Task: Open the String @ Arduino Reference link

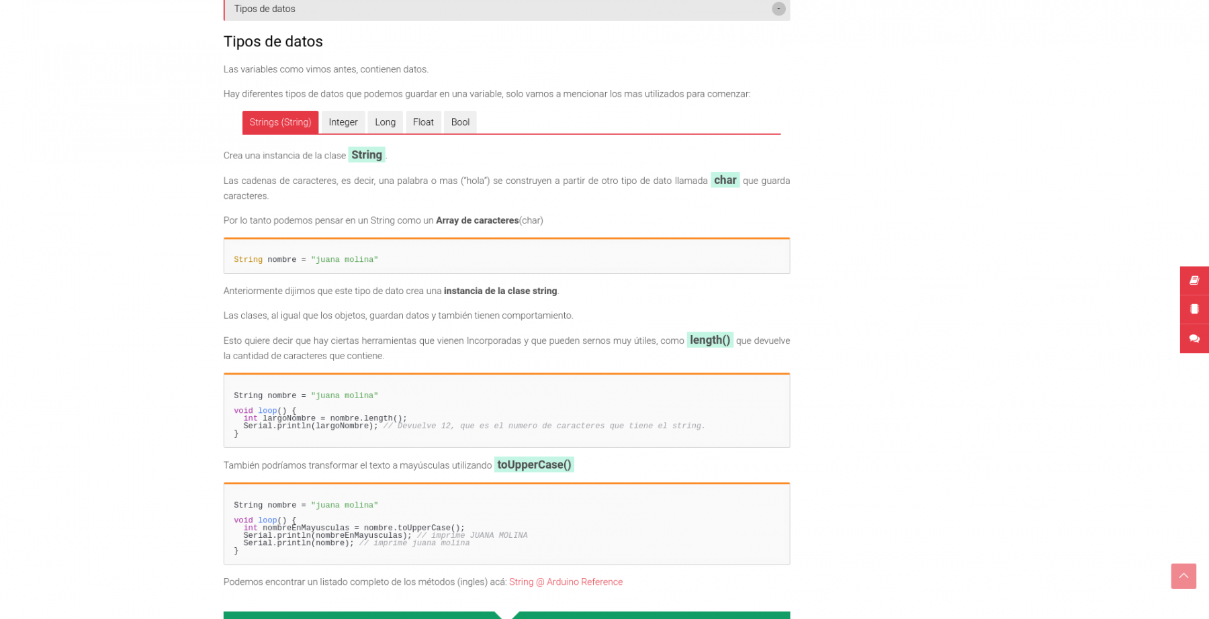Action: click(566, 582)
